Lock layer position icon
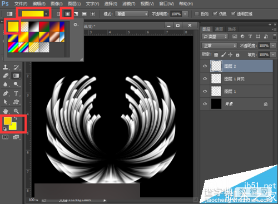The height and width of the screenshot is (204, 278). 230,54
